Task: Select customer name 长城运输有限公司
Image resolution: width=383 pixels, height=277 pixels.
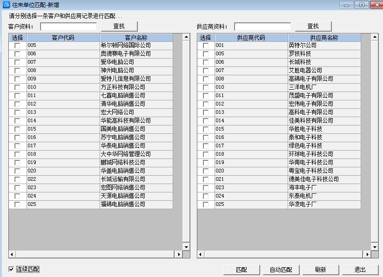Action: coord(123,179)
